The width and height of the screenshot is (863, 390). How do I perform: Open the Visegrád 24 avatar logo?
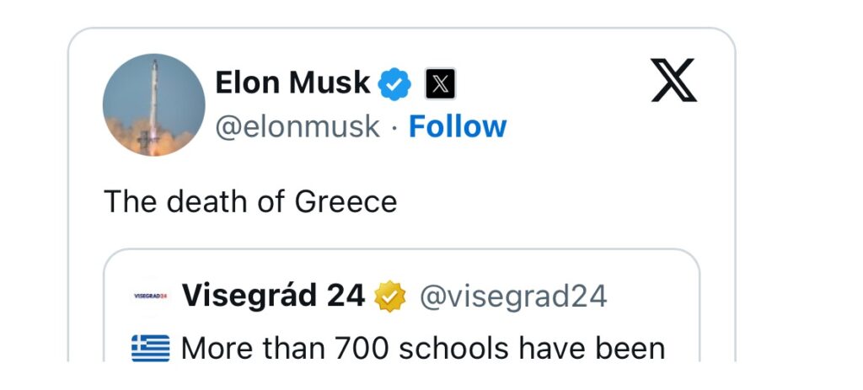[150, 297]
